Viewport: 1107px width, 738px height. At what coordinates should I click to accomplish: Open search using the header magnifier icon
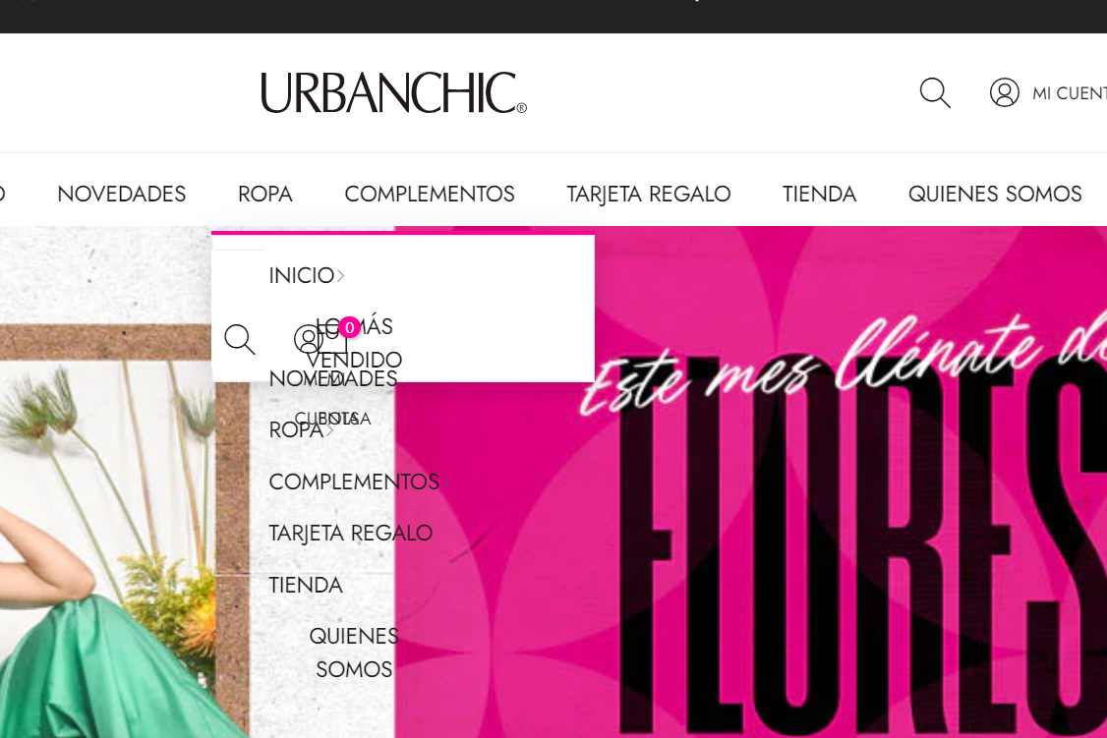[x=935, y=92]
